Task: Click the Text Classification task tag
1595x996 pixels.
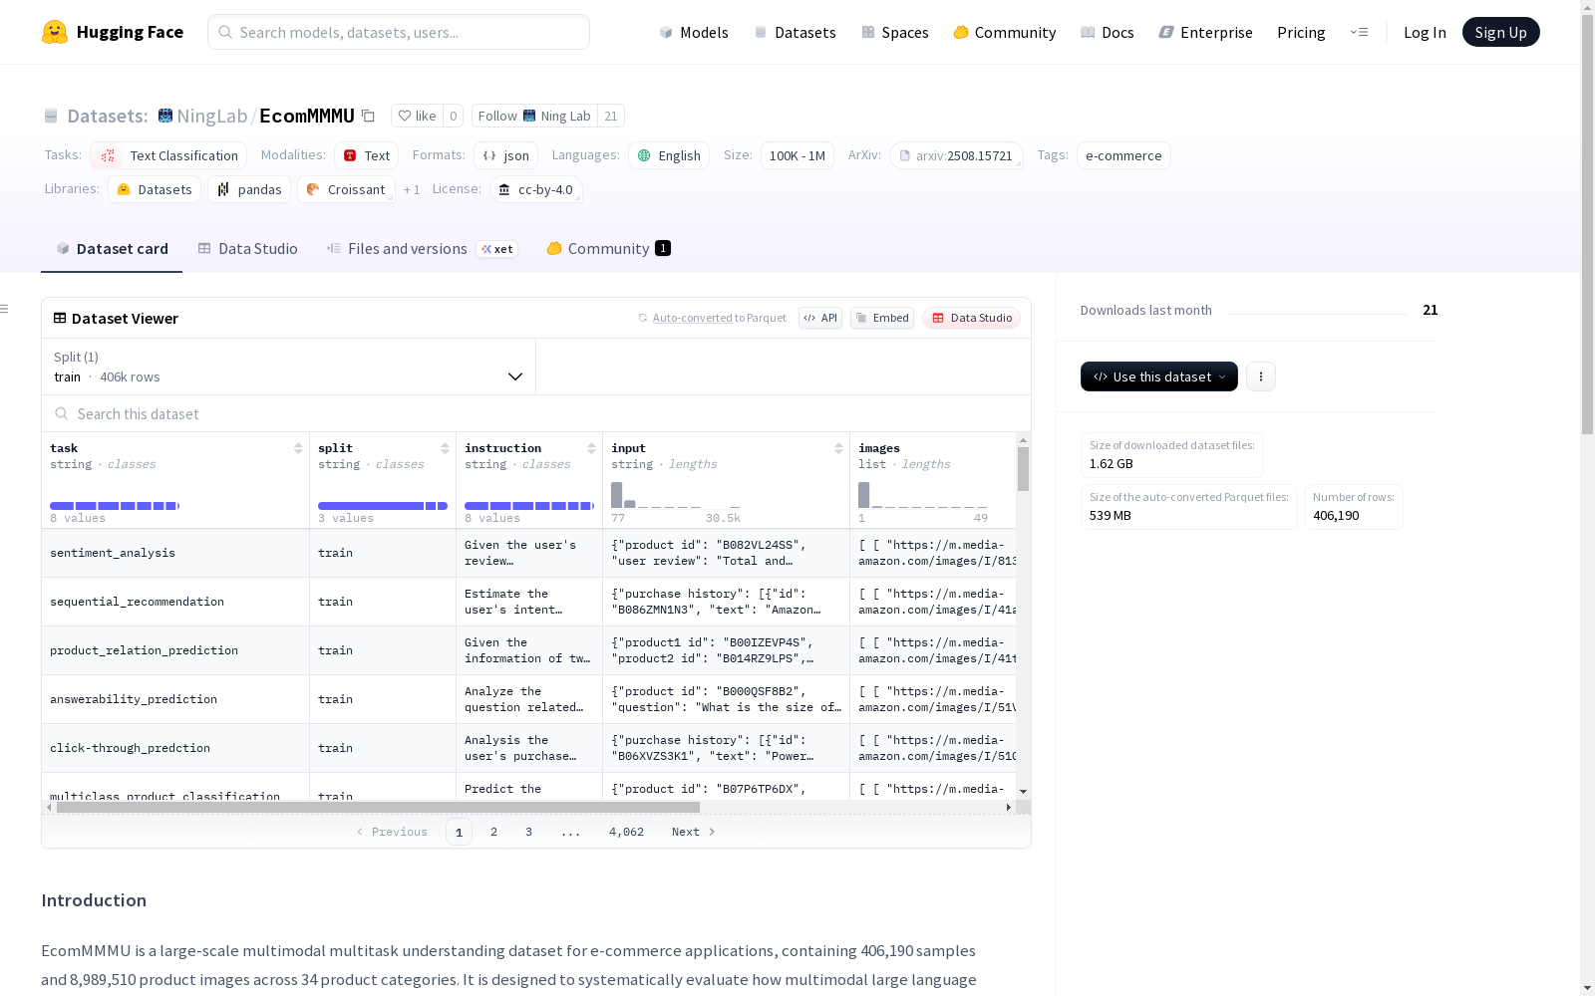Action: click(x=168, y=155)
